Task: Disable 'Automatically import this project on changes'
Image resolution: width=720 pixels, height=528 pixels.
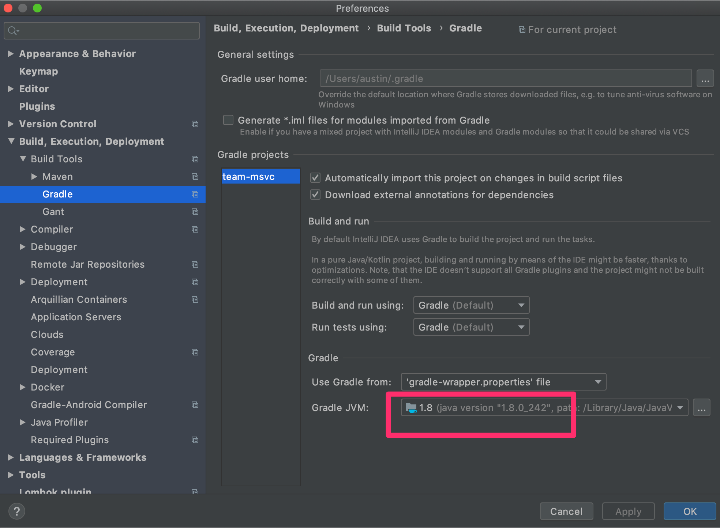Action: point(315,178)
